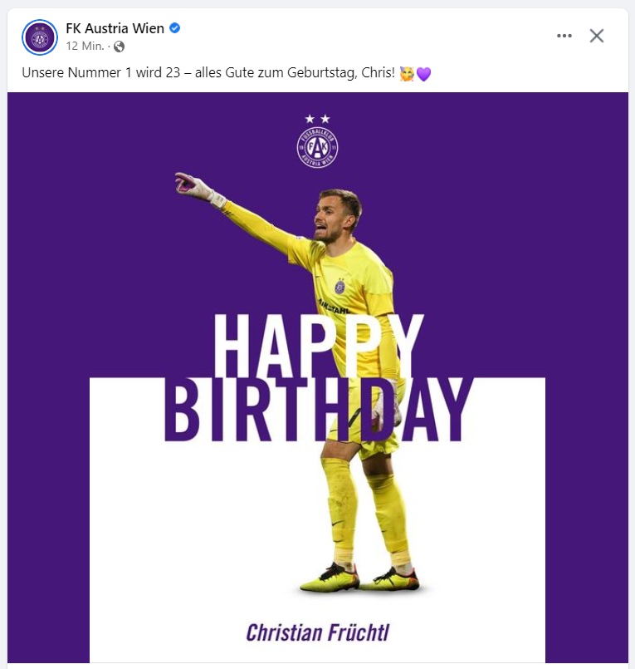
Task: Click the globe public-audience icon
Action: click(119, 47)
